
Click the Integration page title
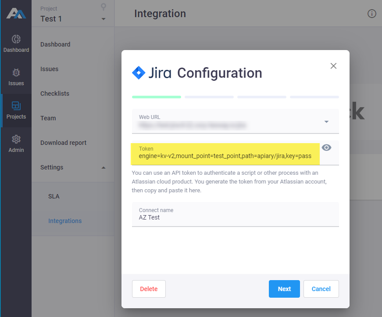[160, 14]
